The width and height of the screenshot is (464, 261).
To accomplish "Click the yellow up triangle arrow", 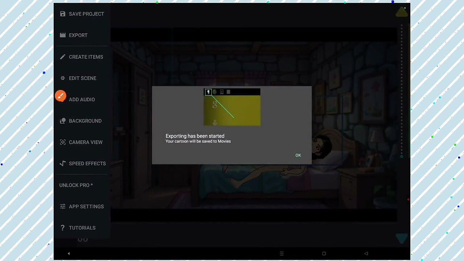I will click(402, 12).
